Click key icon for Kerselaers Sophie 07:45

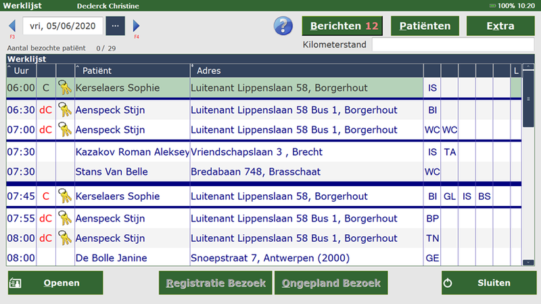coord(65,196)
